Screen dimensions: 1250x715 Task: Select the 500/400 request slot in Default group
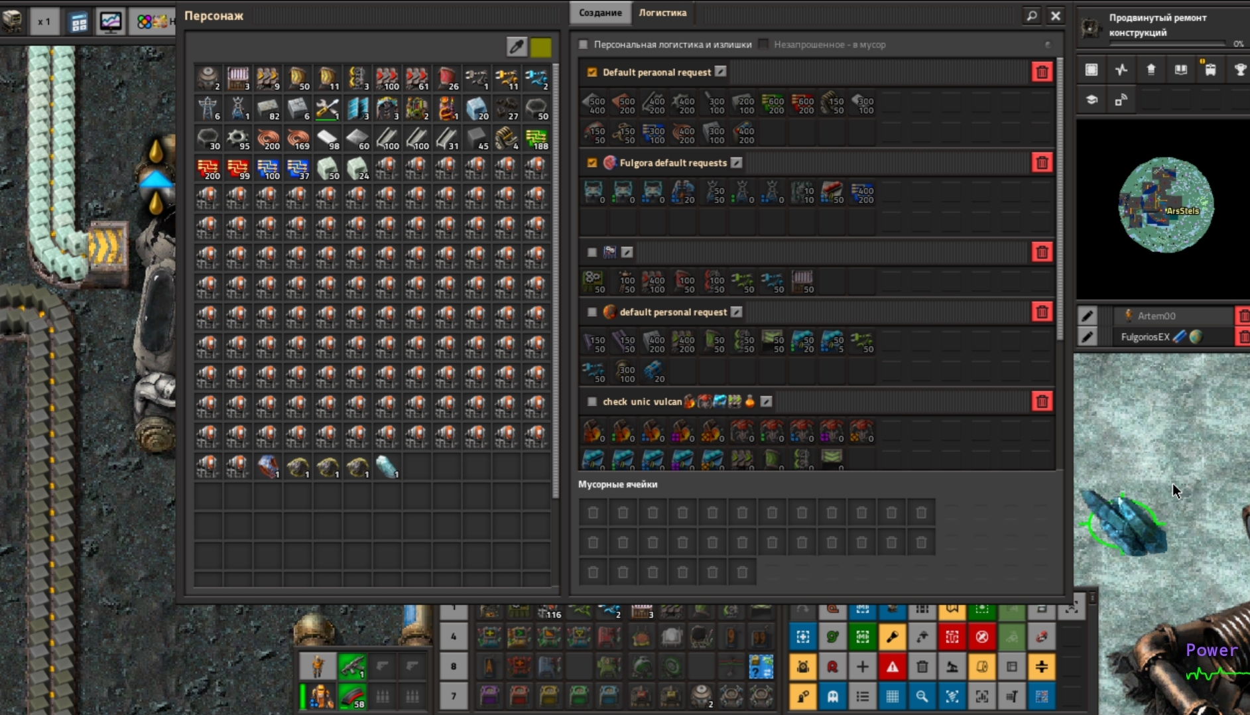tap(594, 103)
